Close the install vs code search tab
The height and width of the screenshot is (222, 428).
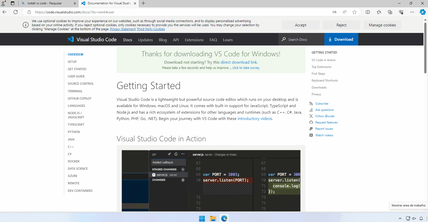tap(75, 3)
